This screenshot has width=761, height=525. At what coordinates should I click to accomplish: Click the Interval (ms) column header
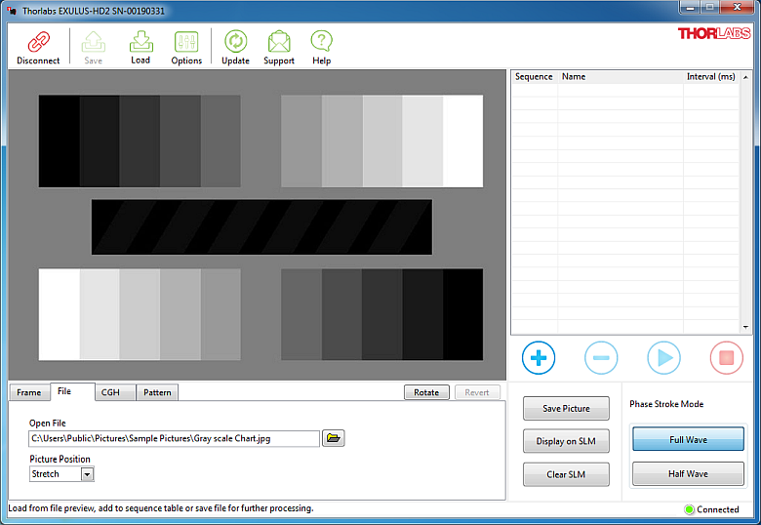tap(711, 77)
